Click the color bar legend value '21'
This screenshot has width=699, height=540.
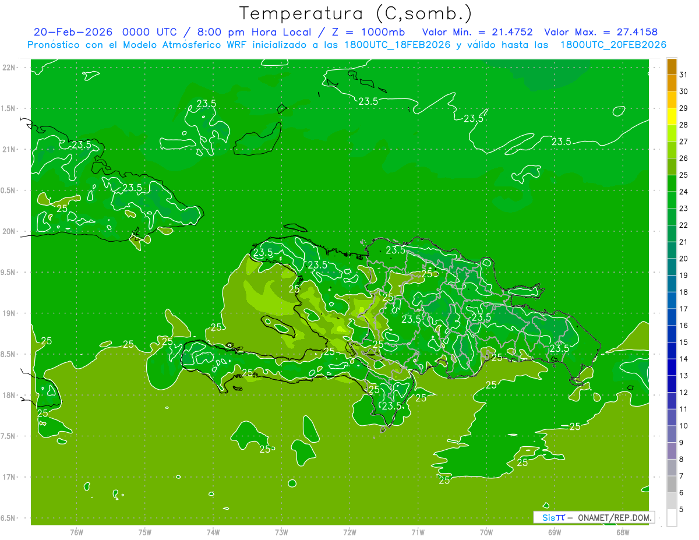point(683,242)
